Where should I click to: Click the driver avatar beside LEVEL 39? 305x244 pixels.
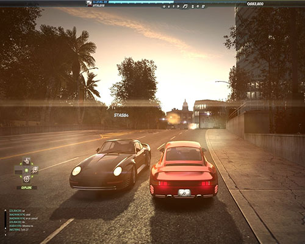coord(88,4)
